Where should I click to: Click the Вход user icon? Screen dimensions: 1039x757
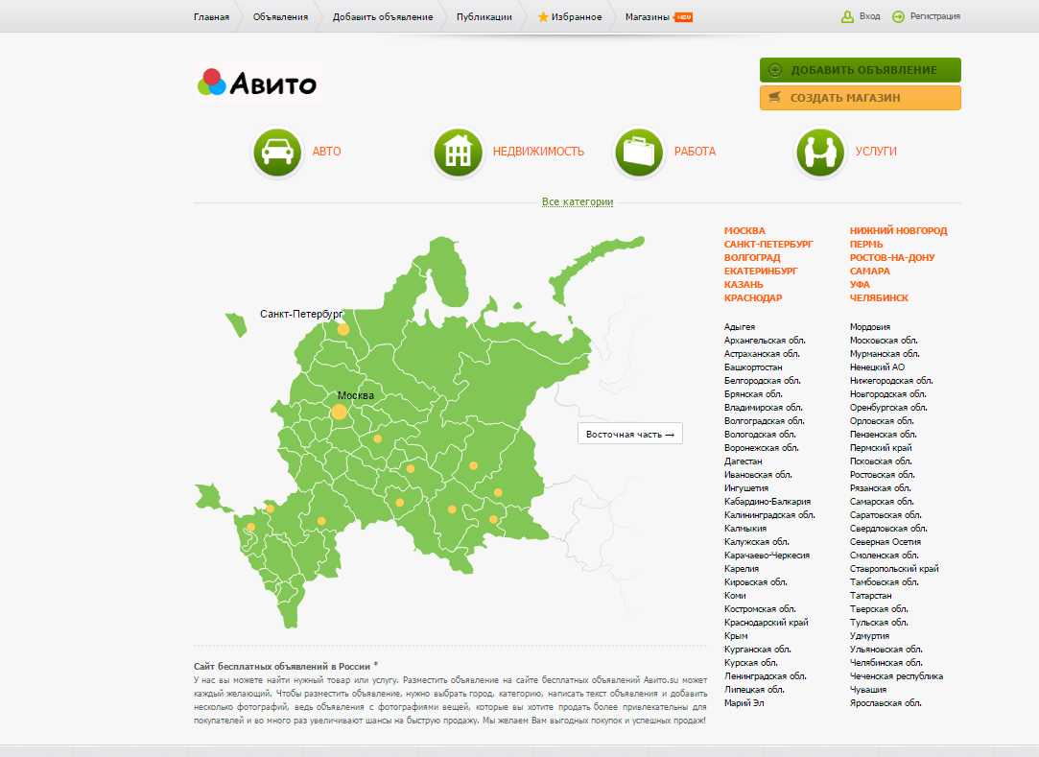[x=847, y=16]
